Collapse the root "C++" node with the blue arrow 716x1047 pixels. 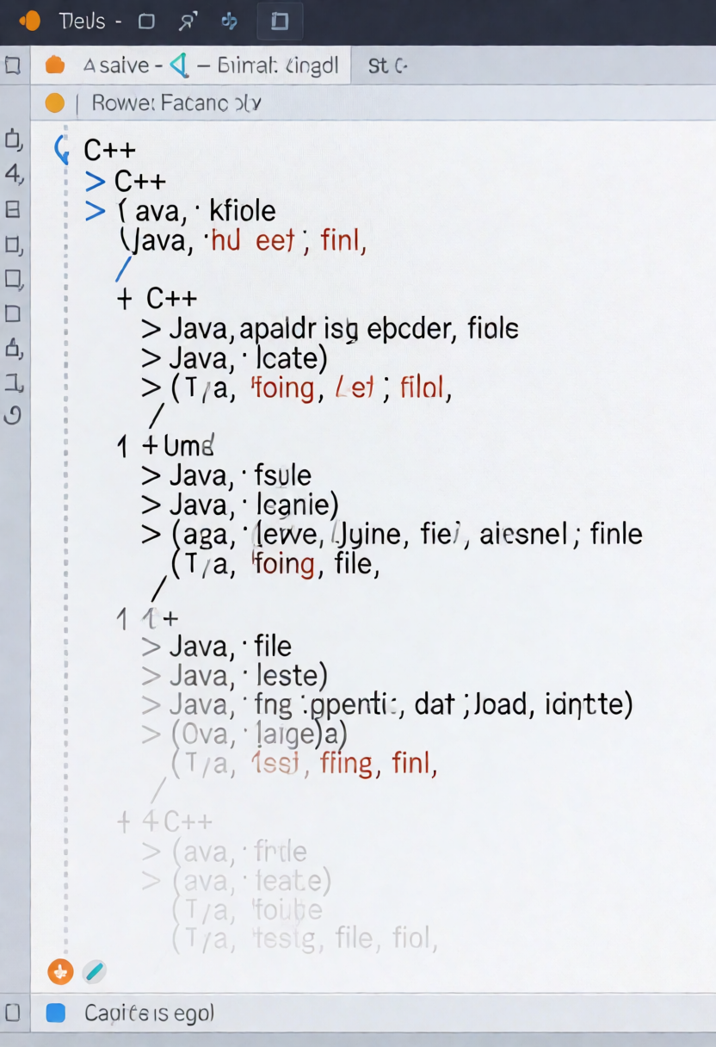(62, 149)
